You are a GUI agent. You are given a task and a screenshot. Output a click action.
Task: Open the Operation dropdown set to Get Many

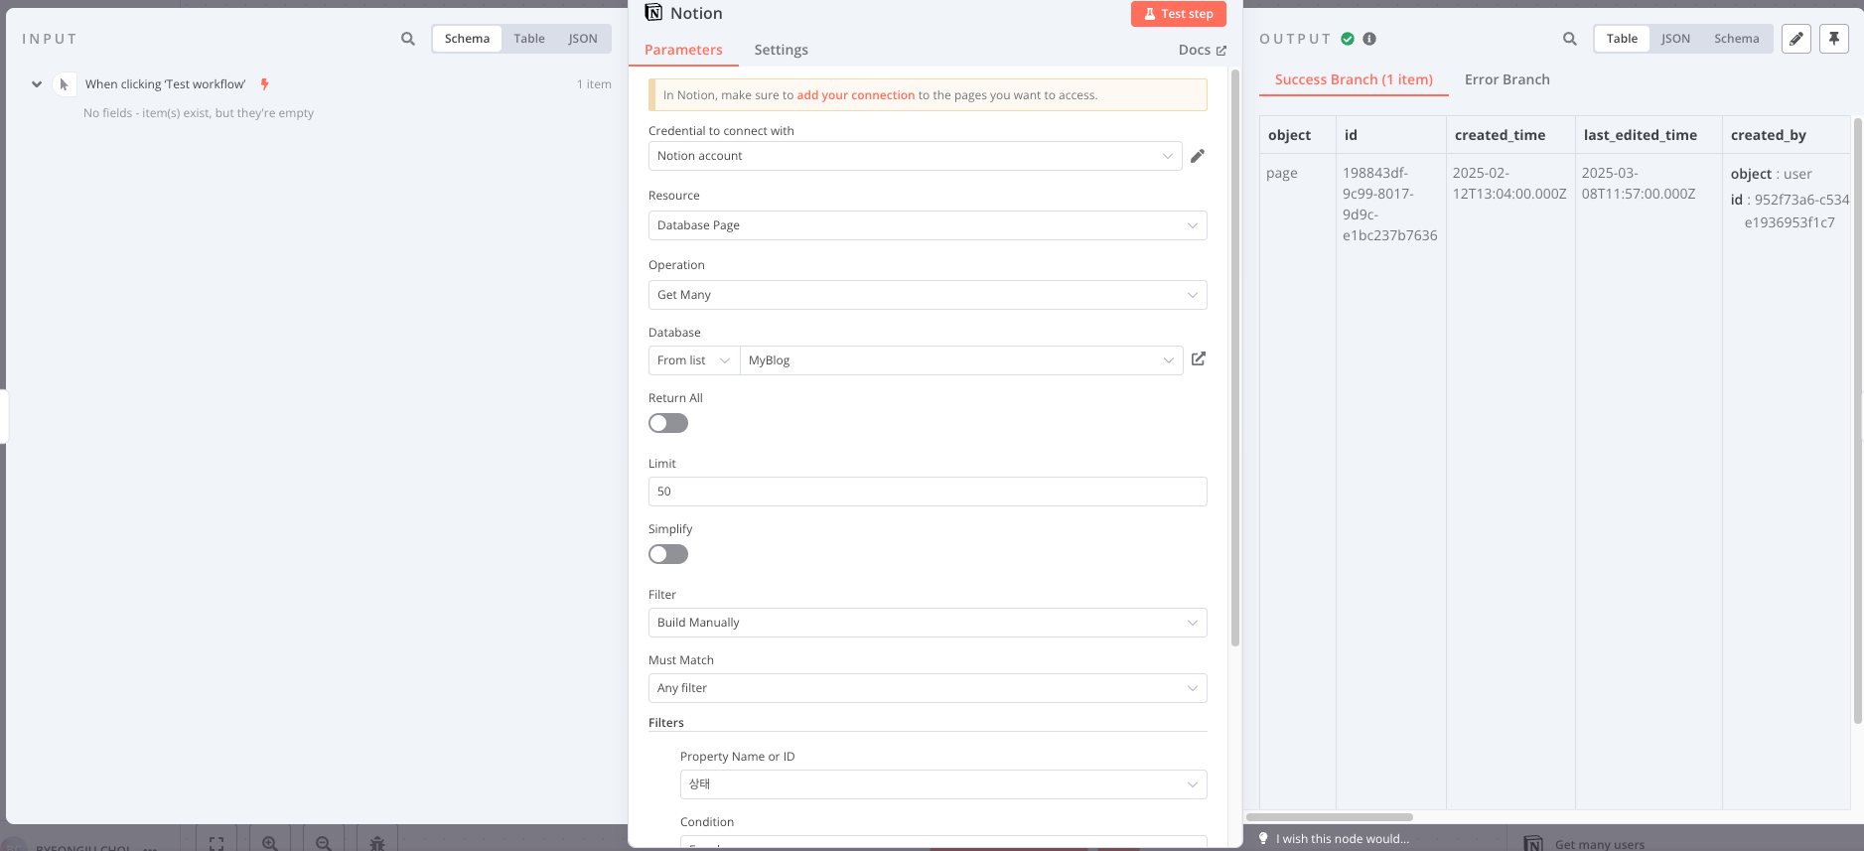(928, 295)
